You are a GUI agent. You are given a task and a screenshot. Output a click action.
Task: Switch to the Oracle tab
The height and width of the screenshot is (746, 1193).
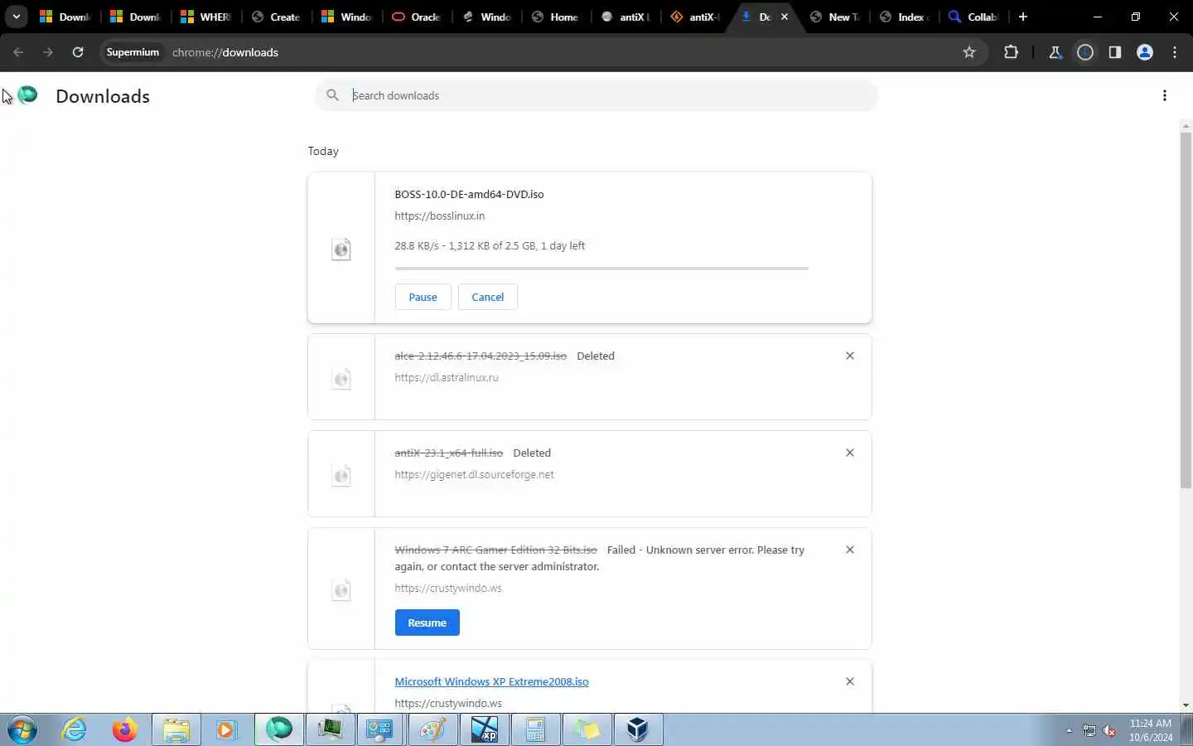[x=417, y=17]
